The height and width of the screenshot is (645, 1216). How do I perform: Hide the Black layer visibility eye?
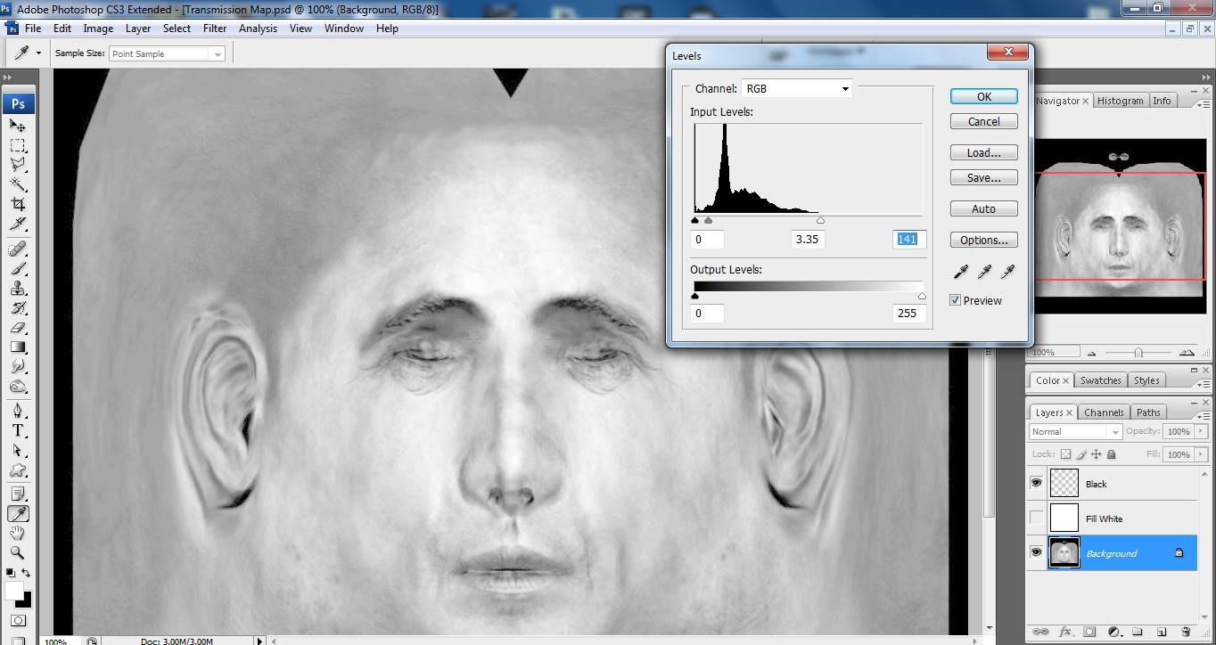(x=1036, y=483)
